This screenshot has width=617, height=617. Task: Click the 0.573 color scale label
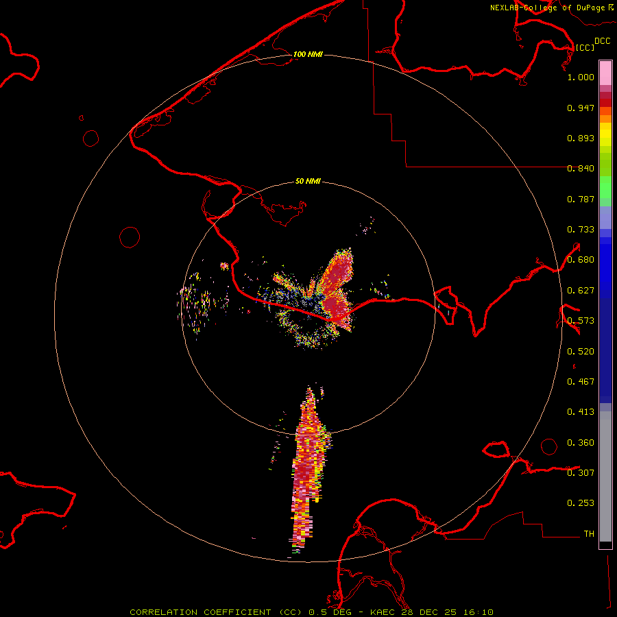581,321
